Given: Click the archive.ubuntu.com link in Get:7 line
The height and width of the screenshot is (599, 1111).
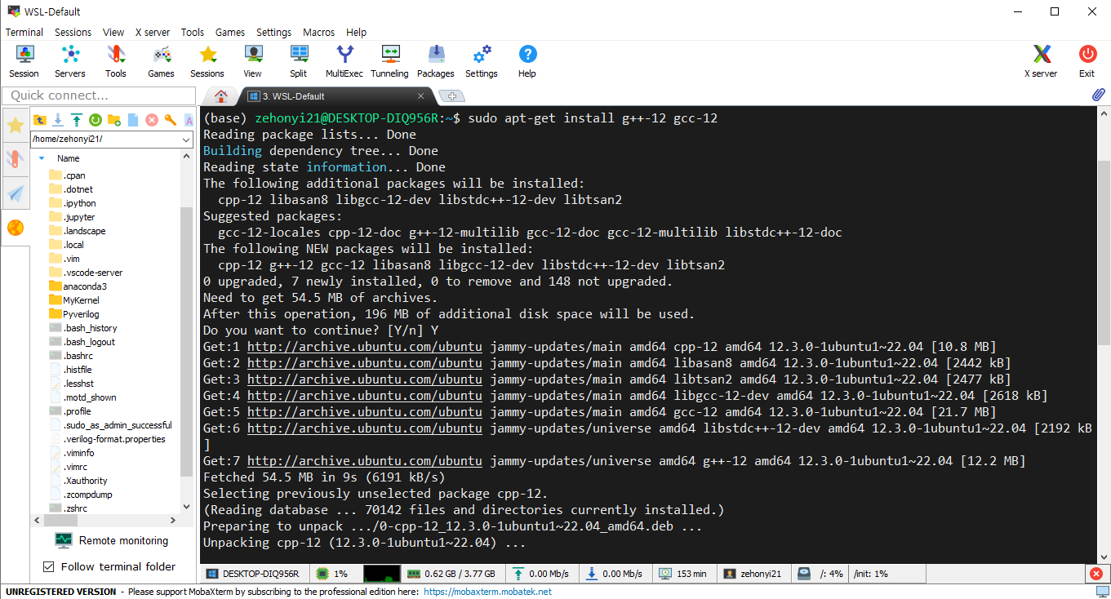Looking at the screenshot, I should click(x=365, y=461).
